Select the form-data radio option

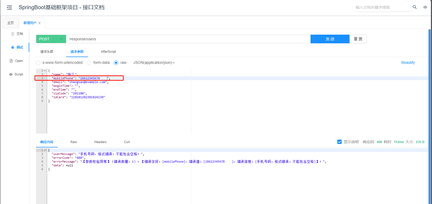[89, 63]
